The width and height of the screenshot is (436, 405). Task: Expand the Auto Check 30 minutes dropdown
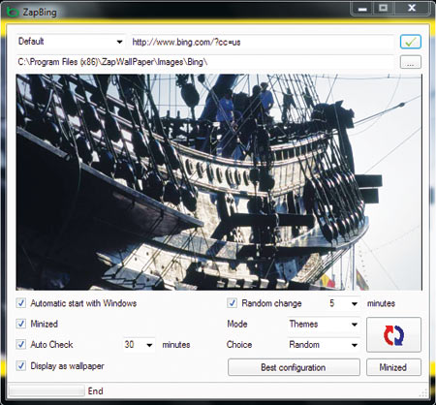(139, 345)
